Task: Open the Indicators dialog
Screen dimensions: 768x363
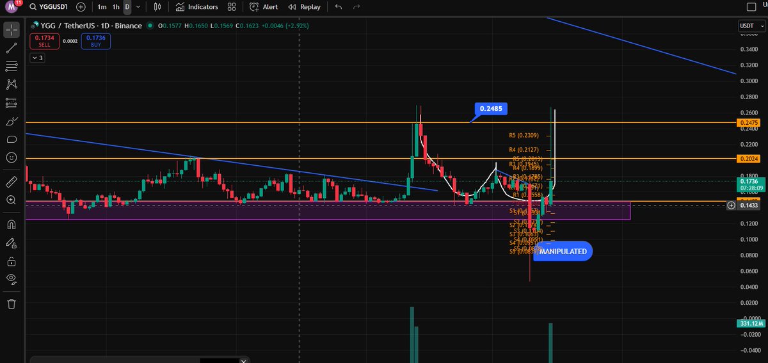Action: click(196, 7)
